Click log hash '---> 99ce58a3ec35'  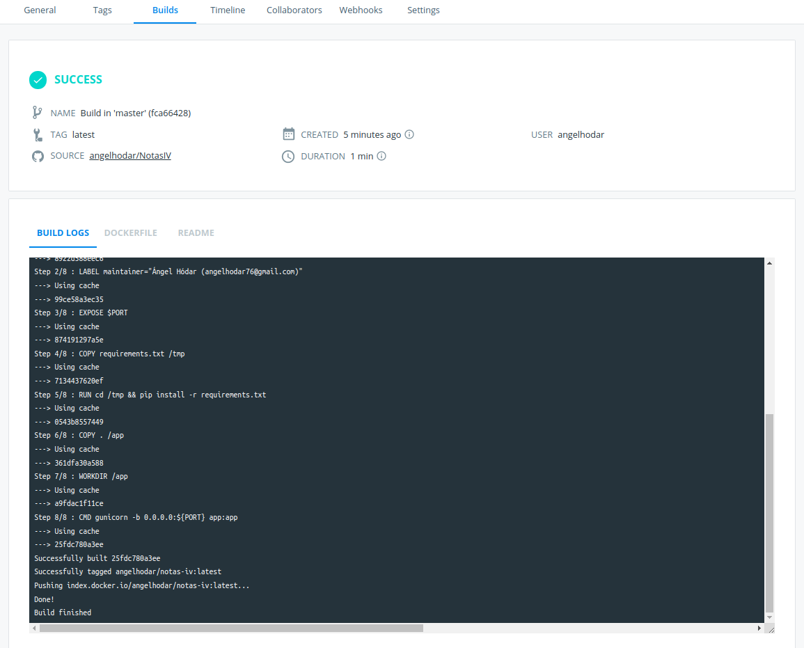tap(69, 299)
